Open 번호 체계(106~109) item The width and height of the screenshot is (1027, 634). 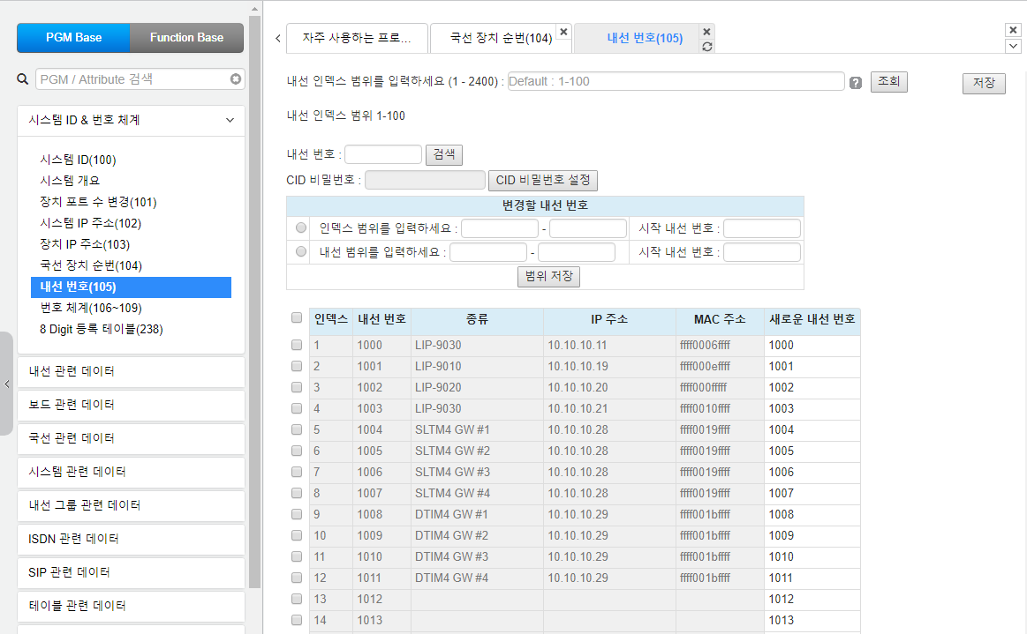(x=91, y=308)
